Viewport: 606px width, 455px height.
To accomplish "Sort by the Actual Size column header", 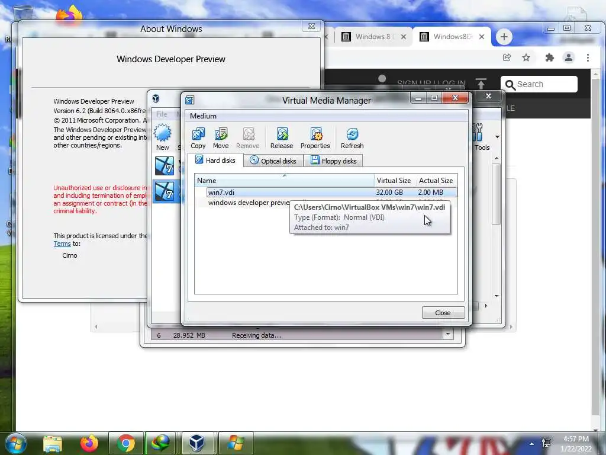I will tap(436, 180).
